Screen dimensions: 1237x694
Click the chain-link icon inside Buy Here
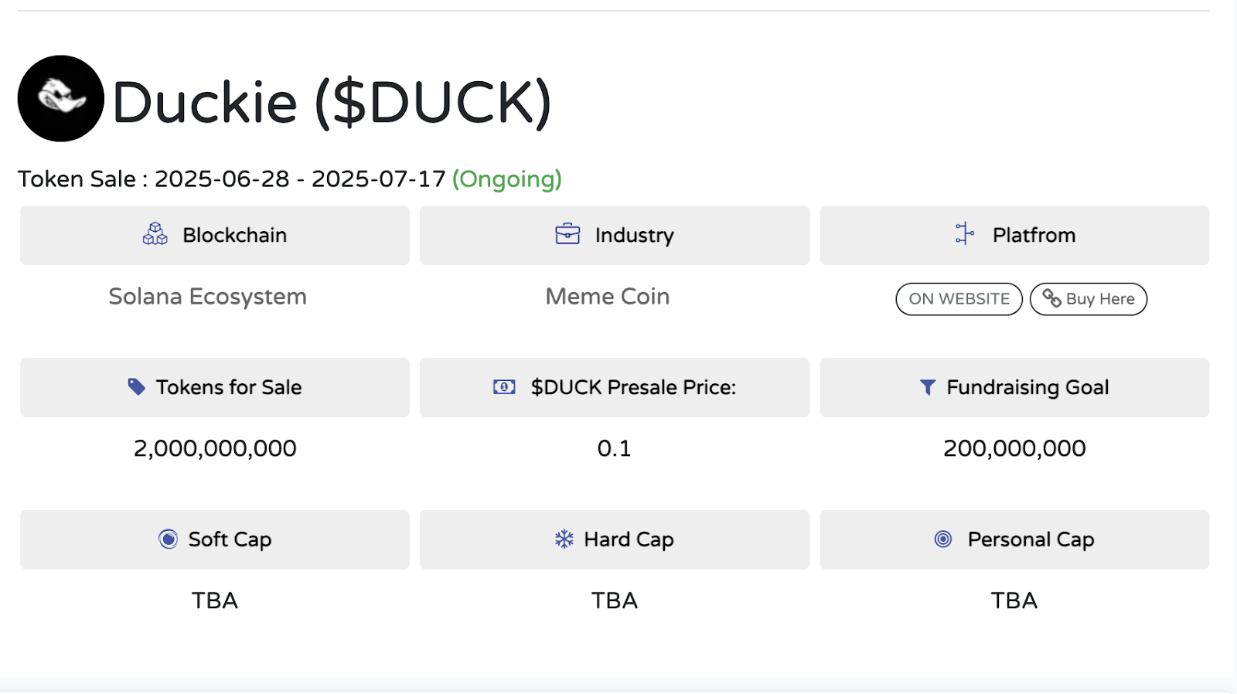tap(1051, 298)
